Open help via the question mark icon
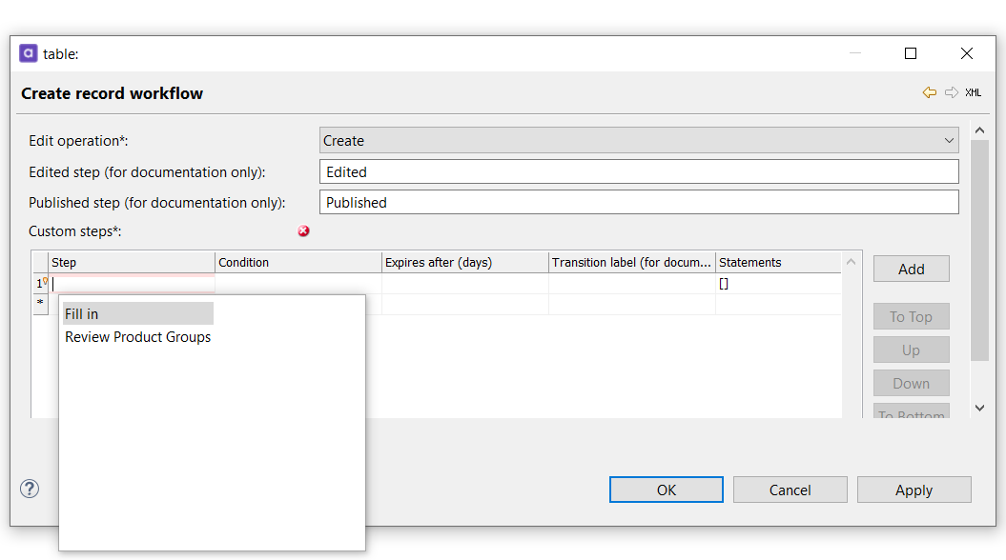 (29, 489)
